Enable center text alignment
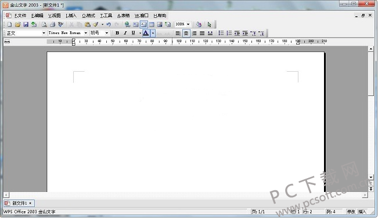The height and width of the screenshot is (218, 378). (186, 33)
